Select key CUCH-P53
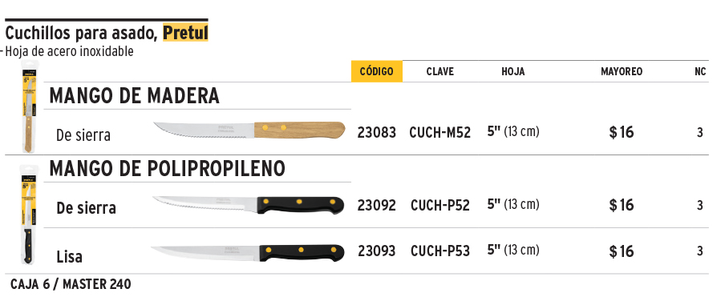Screen dimensions: 717x301 (x=440, y=251)
